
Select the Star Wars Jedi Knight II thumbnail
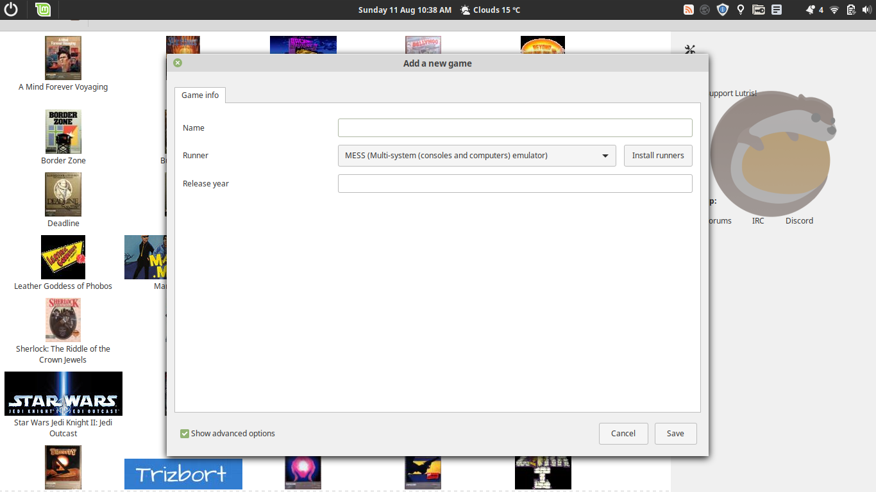click(63, 393)
